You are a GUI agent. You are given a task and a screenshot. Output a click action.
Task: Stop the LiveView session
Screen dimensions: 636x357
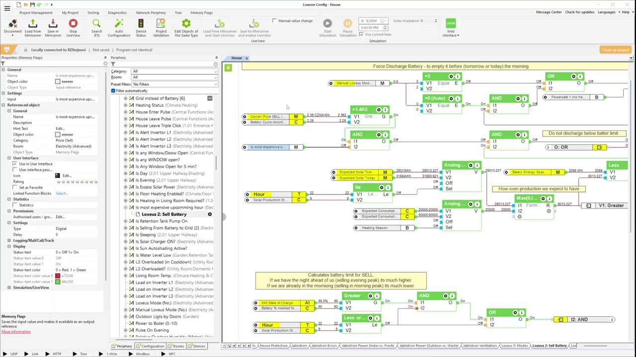tap(73, 23)
